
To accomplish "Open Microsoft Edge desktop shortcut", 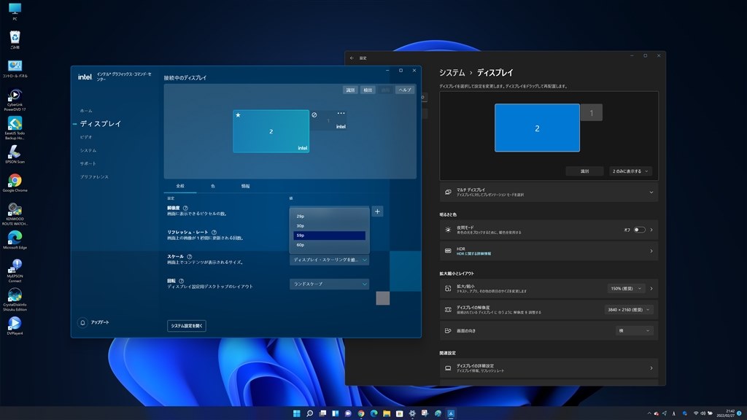I will tap(15, 240).
